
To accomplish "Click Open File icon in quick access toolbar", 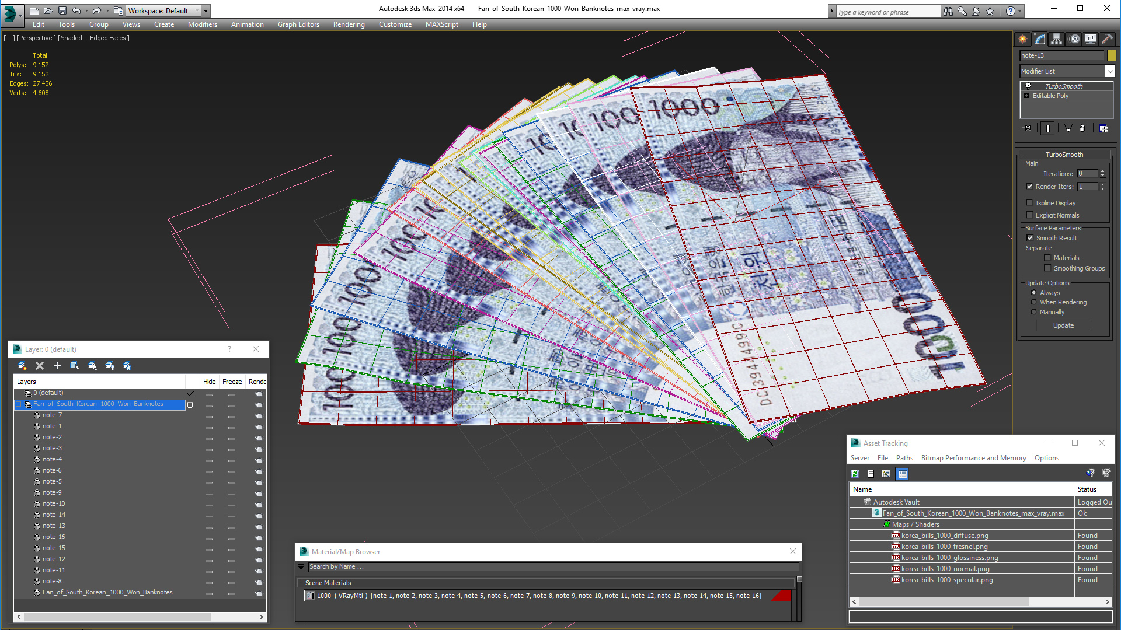I will [x=48, y=11].
